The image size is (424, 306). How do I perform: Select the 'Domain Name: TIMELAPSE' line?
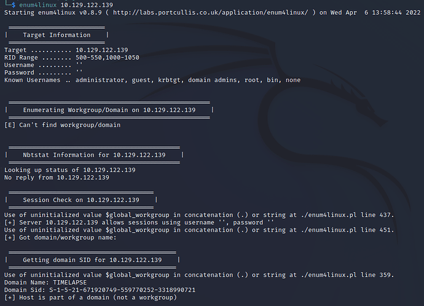[x=45, y=283]
